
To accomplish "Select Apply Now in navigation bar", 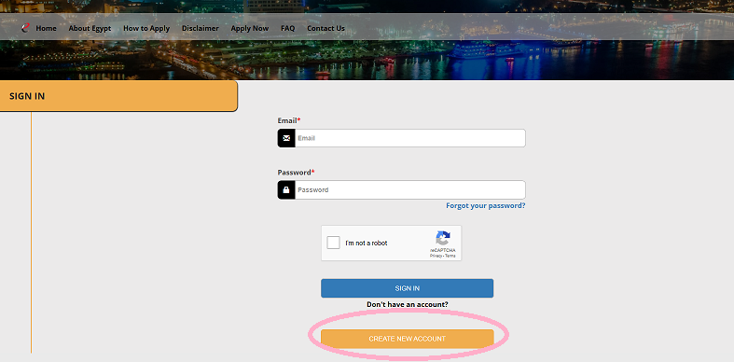I will 250,28.
